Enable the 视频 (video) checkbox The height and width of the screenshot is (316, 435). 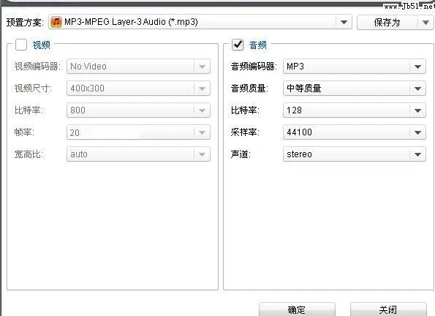tap(21, 45)
